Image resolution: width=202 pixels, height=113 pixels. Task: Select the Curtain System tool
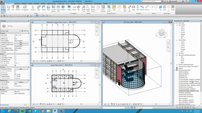click(53, 8)
